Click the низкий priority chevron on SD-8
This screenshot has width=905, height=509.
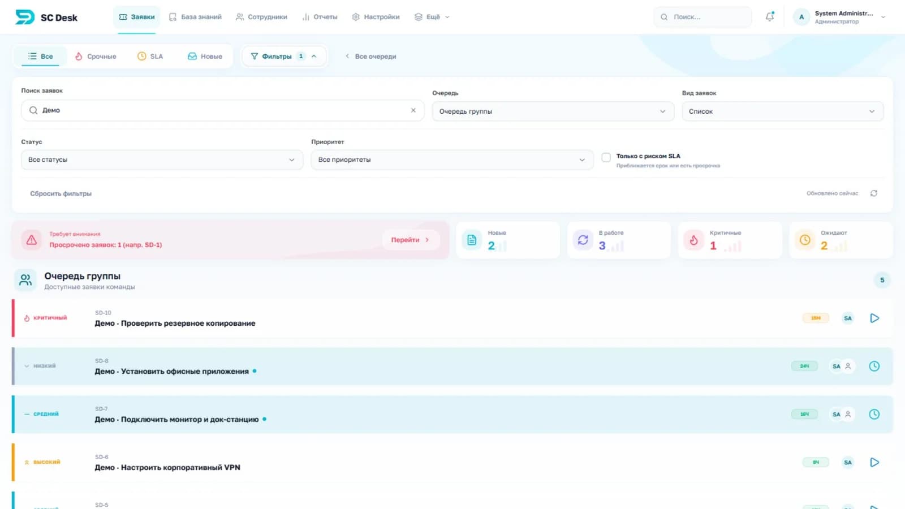pos(27,366)
